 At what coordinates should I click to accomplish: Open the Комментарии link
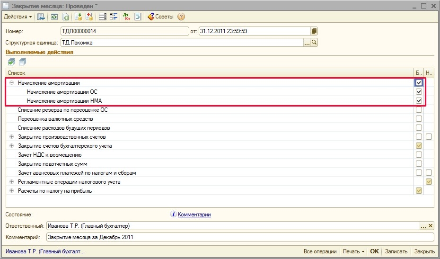click(194, 214)
